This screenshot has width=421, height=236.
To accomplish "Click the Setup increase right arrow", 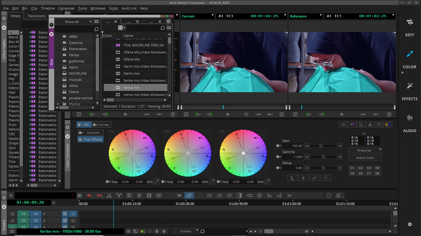I will [340, 168].
